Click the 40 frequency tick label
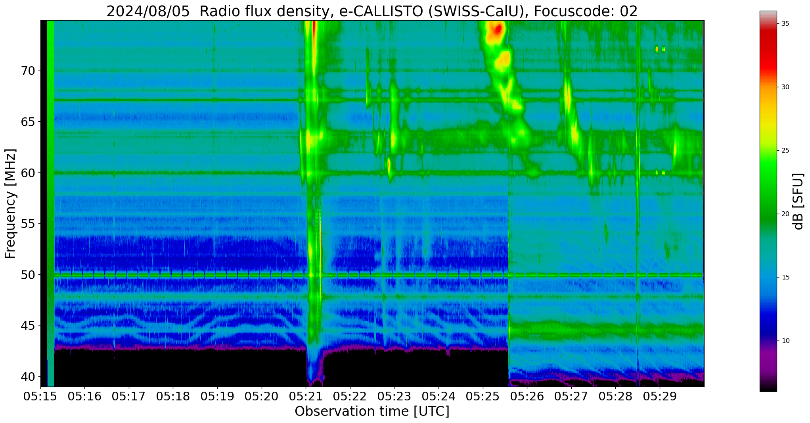Image resolution: width=810 pixels, height=423 pixels. tap(28, 377)
